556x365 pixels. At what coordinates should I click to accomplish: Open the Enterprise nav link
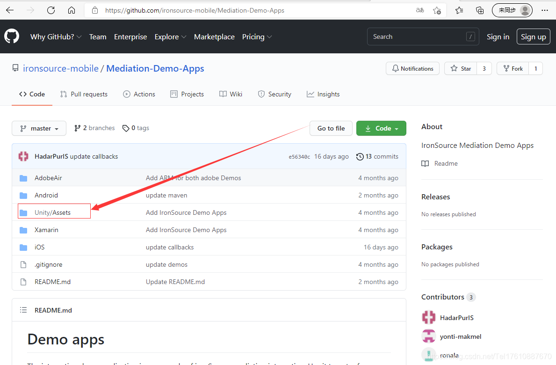(x=130, y=37)
